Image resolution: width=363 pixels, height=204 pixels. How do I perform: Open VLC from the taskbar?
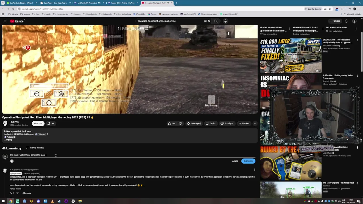tap(52, 201)
